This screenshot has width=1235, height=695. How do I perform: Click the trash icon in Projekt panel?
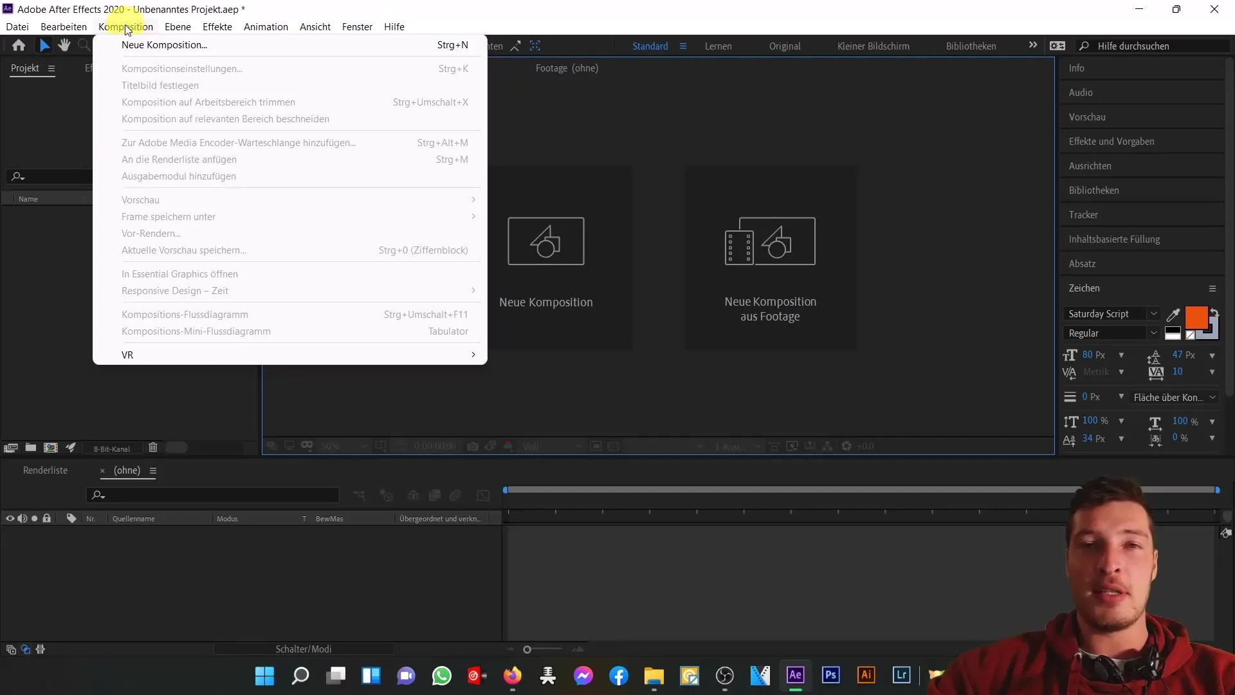(153, 448)
